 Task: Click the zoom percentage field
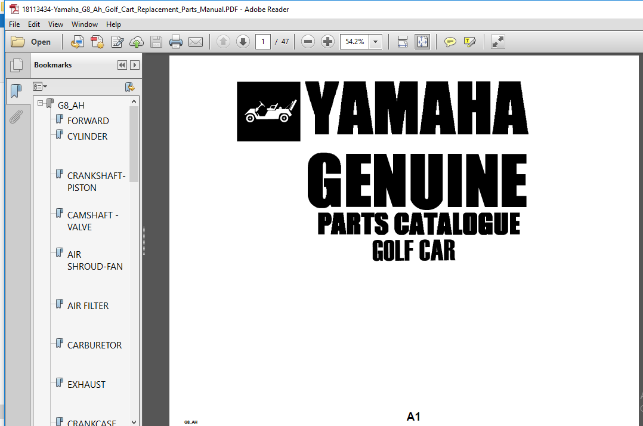pos(355,42)
